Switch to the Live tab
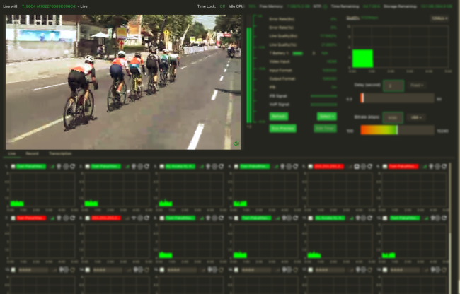This screenshot has height=294, width=460. [x=12, y=153]
